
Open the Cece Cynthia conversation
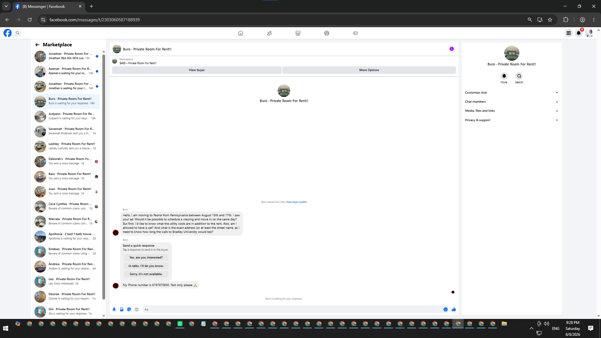(x=66, y=207)
